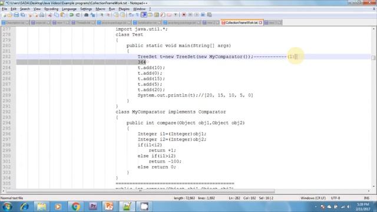377x212 pixels.
Task: Save the current file using the Save icon
Action: tap(16, 15)
